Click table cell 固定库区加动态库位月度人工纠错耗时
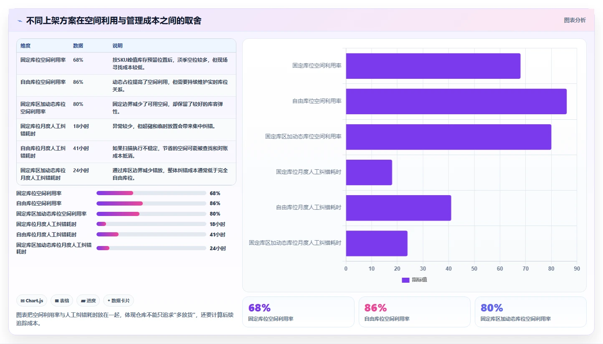The image size is (603, 344). [43, 174]
